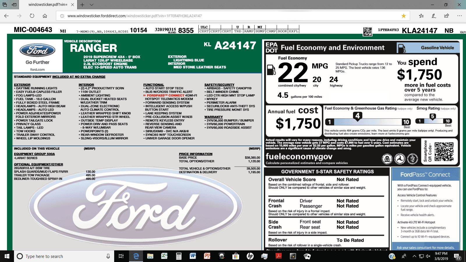The image size is (466, 262).
Task: Show site information for forddirect.com
Action: pos(62,16)
